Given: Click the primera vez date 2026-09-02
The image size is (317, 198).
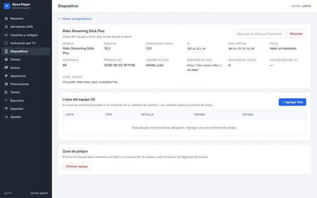Looking at the screenshot, I should click(119, 65).
